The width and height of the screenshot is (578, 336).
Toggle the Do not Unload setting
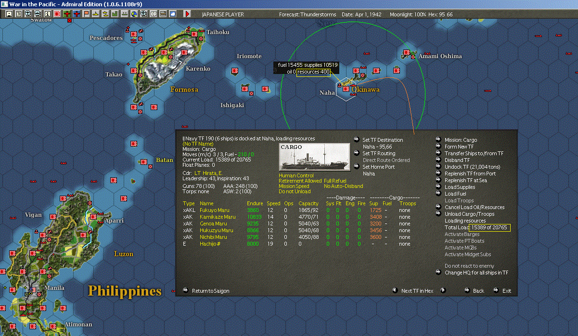pos(295,191)
